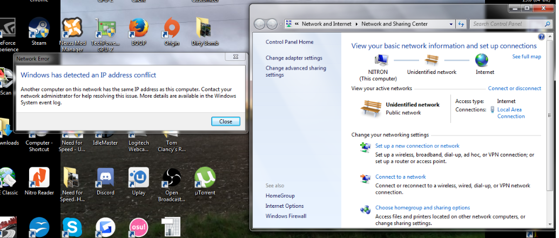Screen dimensions: 559x238
Task: Open Internet Options under See also
Action: pyautogui.click(x=285, y=206)
